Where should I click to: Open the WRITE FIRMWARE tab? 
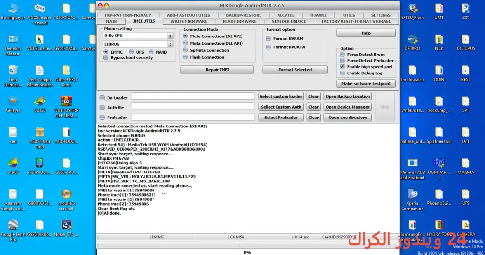click(189, 21)
